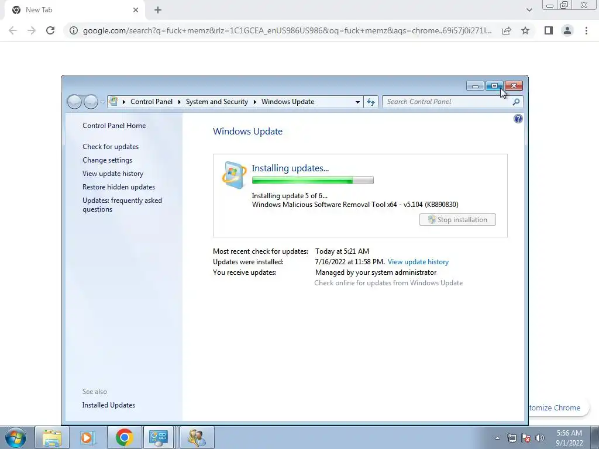Click Check online for updates from Windows Update
The height and width of the screenshot is (449, 599).
[388, 283]
